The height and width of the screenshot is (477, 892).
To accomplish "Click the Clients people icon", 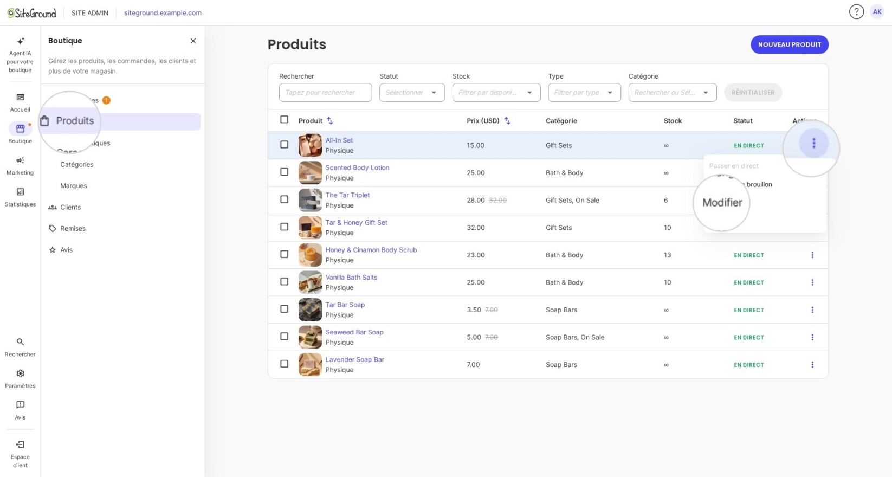I will click(x=53, y=207).
